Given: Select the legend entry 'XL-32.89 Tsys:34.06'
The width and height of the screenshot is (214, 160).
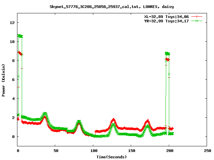Looking at the screenshot, I should pos(167,17).
